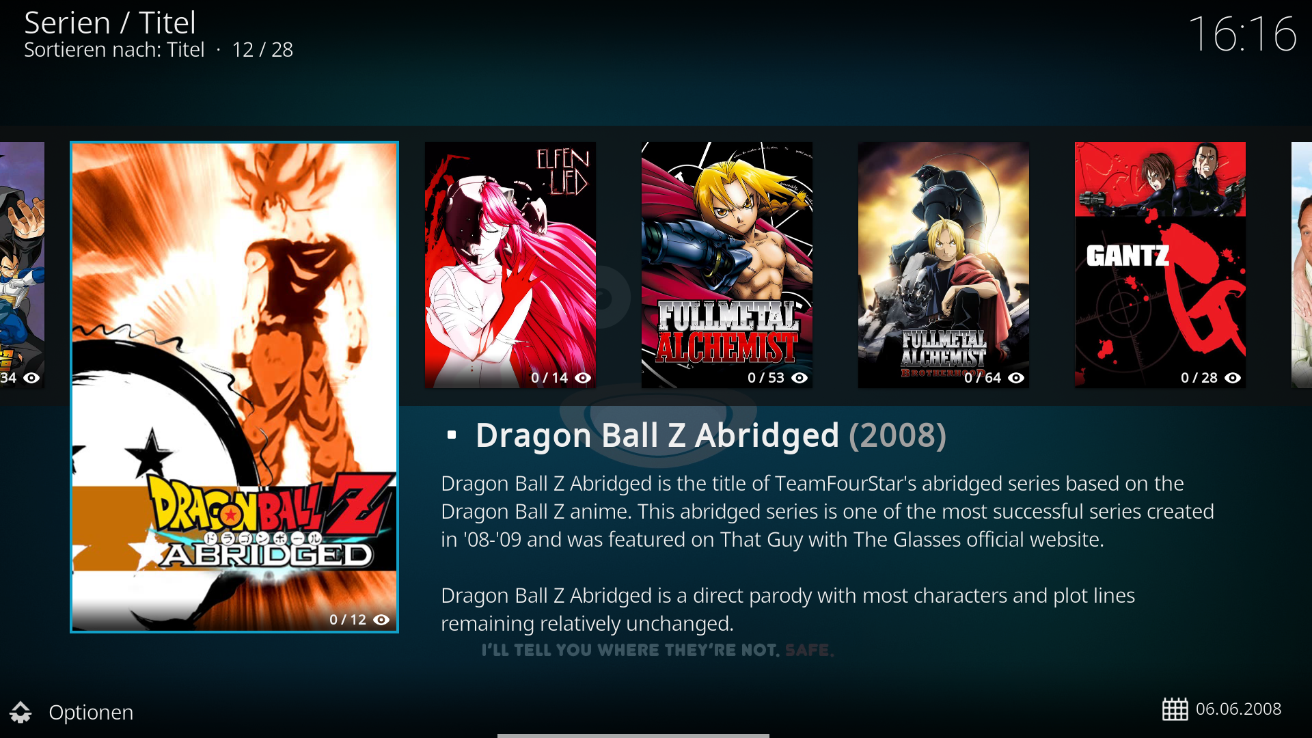Click the Serien / Titel heading
1312x738 pixels.
110,23
